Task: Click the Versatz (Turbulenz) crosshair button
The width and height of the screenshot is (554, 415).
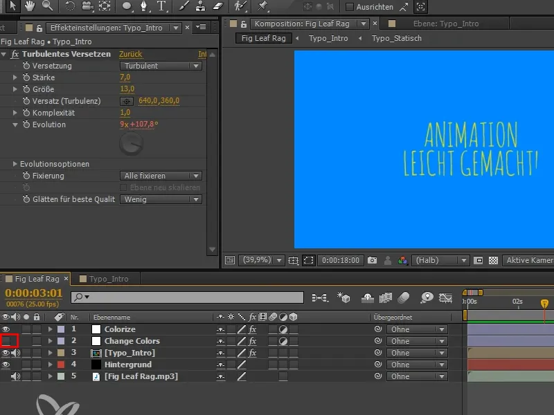Action: pos(127,101)
